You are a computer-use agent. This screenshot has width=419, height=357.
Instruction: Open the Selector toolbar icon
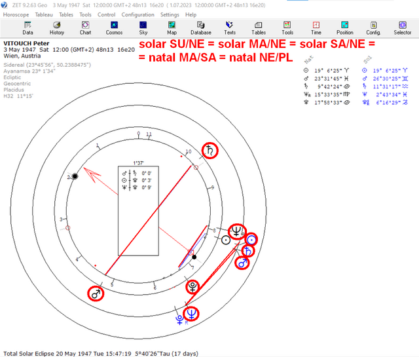[x=402, y=28]
